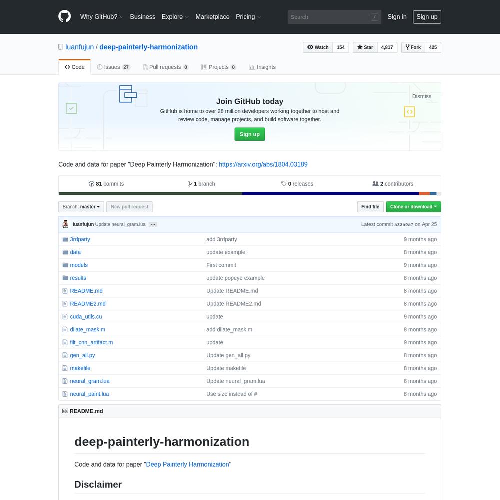View the 2 contributors
This screenshot has width=500, height=500.
[393, 184]
